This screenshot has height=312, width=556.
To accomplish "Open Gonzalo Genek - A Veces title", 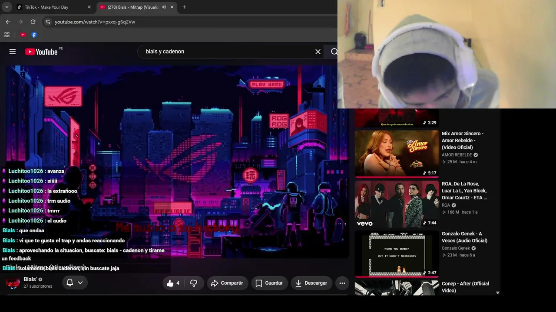I will [x=464, y=237].
